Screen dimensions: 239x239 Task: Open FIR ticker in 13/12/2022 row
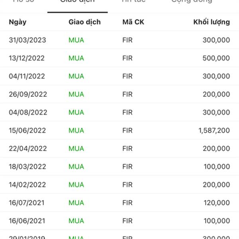point(127,58)
